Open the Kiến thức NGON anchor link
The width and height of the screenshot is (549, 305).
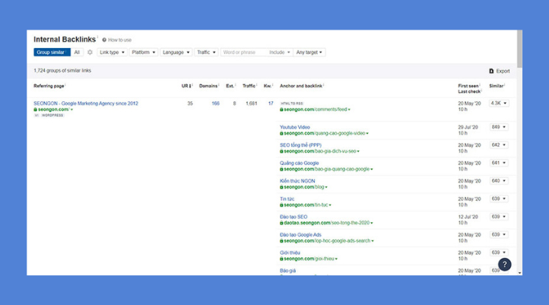(x=297, y=181)
